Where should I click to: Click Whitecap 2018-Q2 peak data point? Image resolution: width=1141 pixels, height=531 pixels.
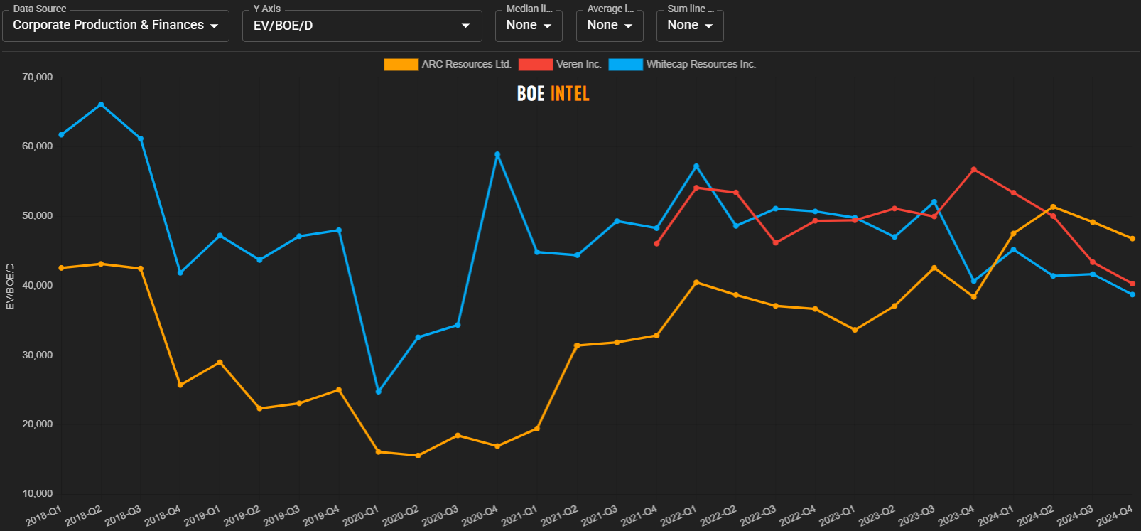click(101, 104)
